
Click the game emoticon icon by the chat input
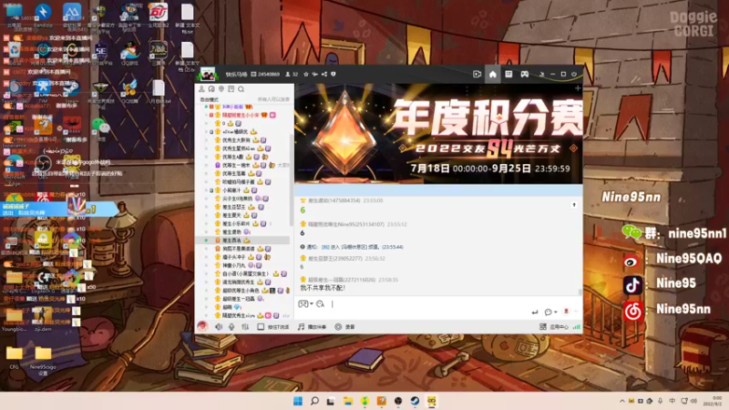tap(303, 304)
